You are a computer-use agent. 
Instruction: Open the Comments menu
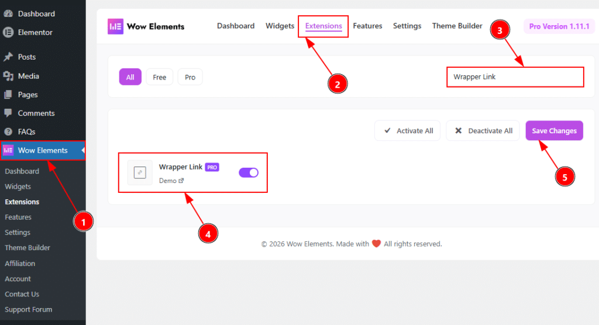click(x=36, y=113)
